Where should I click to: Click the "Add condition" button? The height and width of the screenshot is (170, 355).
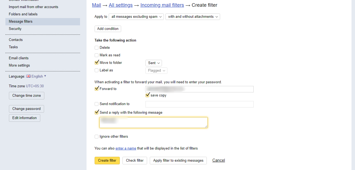(x=108, y=29)
